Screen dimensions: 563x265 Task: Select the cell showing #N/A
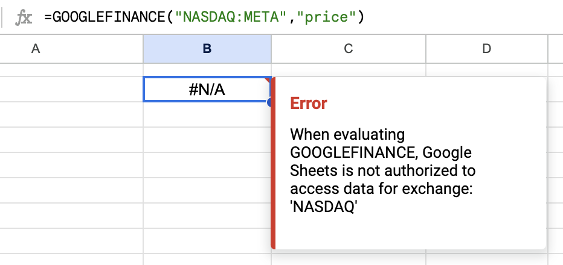click(207, 90)
